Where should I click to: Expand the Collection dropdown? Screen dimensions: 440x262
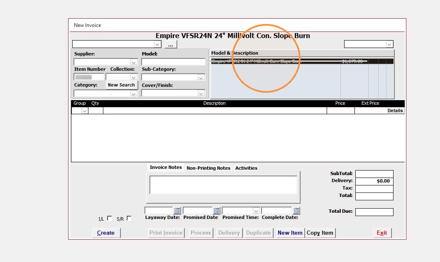[x=134, y=77]
